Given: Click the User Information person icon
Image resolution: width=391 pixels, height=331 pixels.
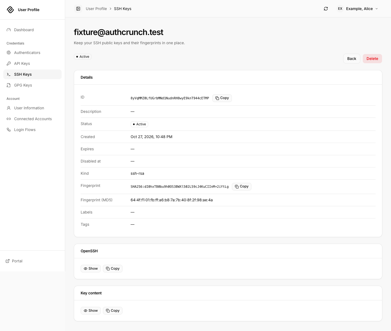Looking at the screenshot, I should click(x=9, y=108).
